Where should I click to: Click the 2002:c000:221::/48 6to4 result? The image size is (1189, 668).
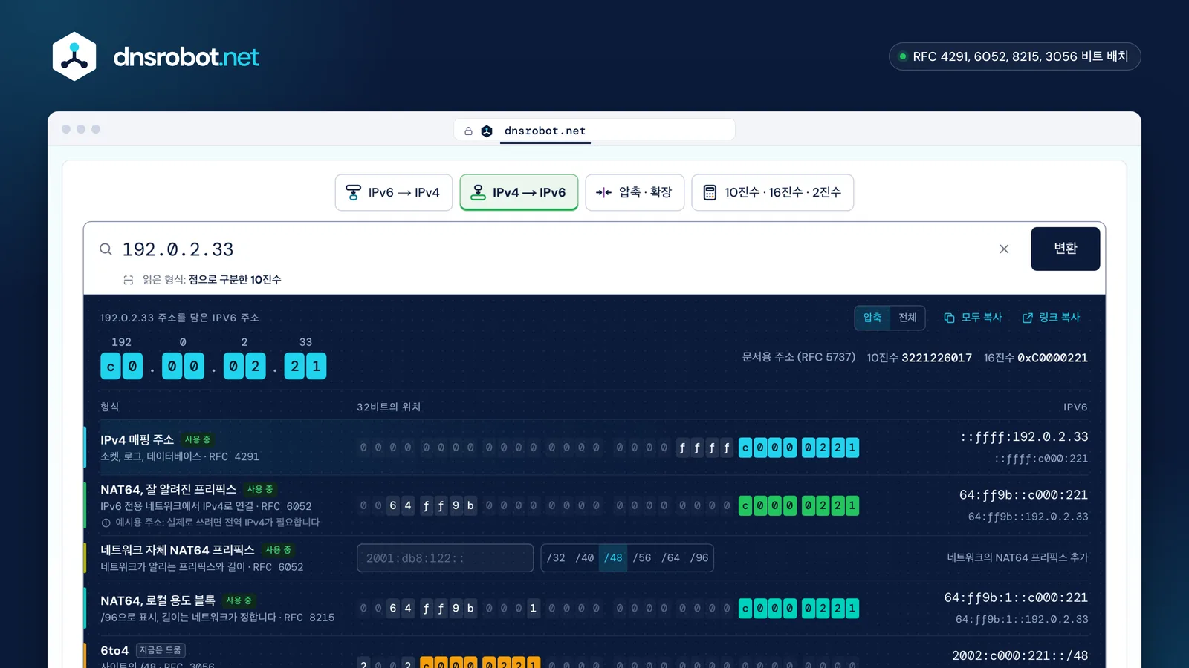click(1020, 656)
